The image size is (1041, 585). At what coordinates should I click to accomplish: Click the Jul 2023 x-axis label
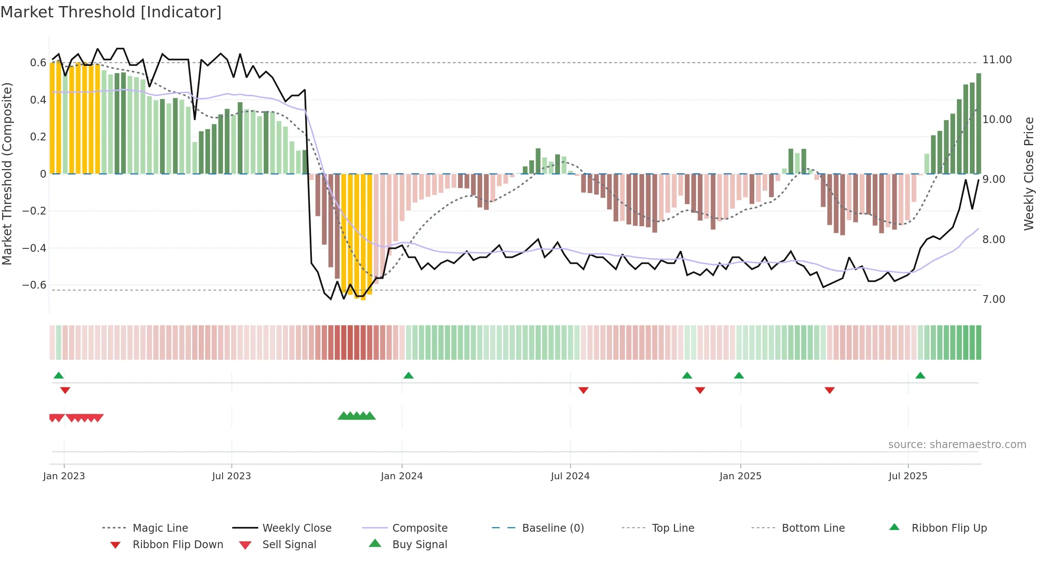232,476
